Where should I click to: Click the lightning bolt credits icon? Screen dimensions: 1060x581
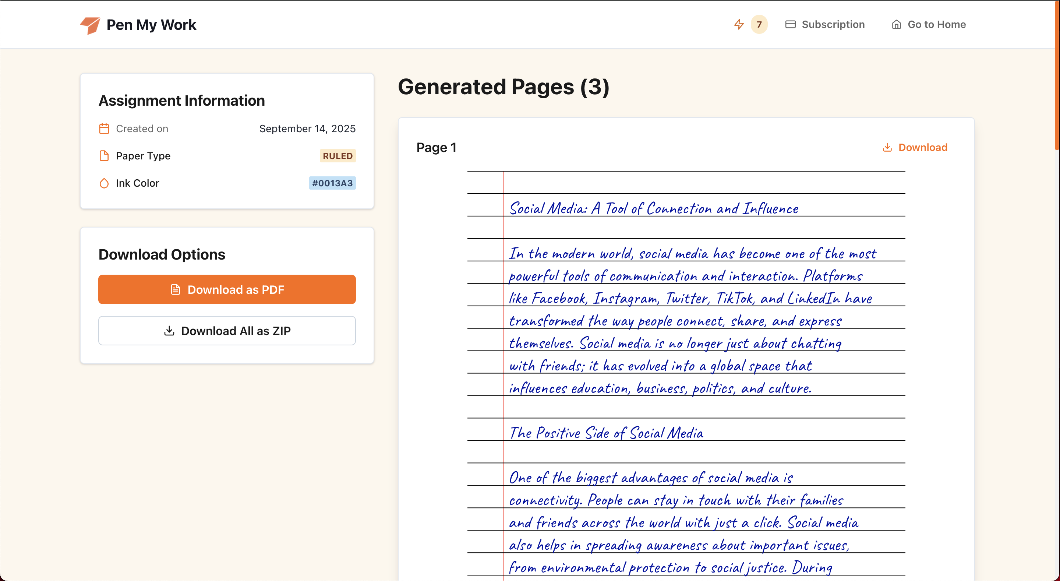tap(739, 24)
